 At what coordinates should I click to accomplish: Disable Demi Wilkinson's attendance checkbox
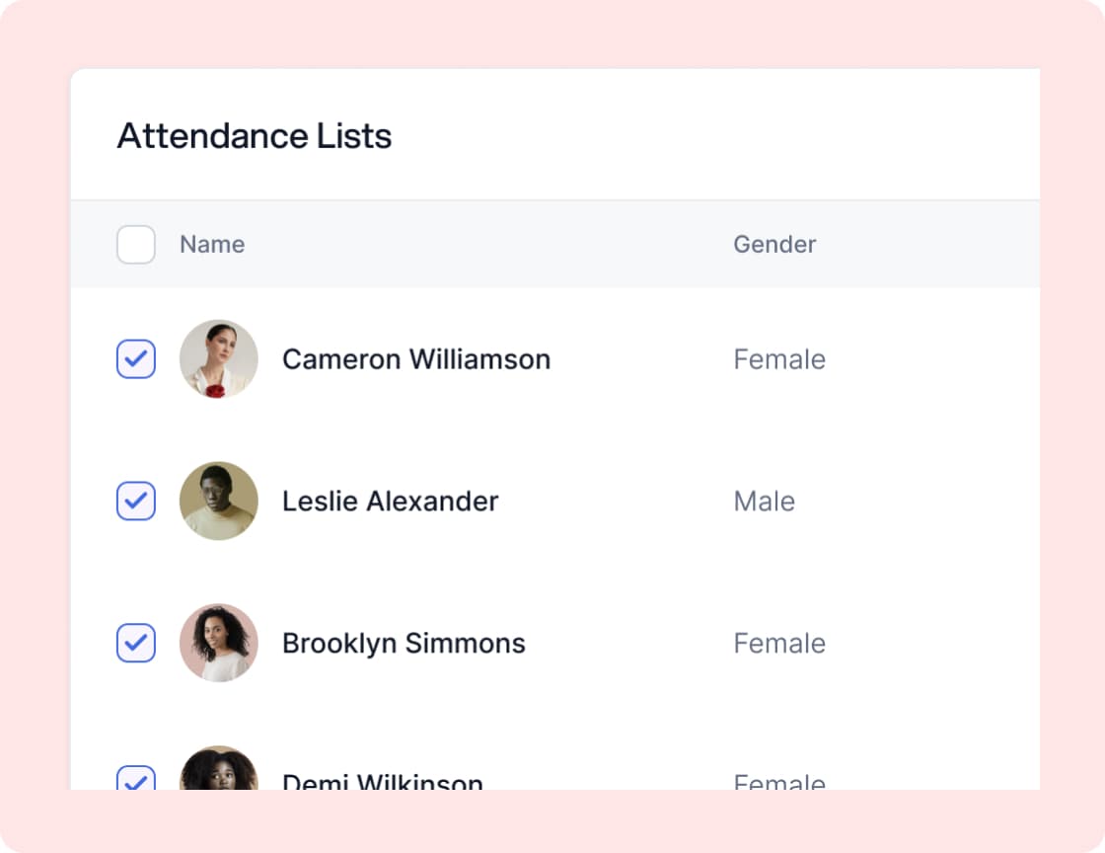pyautogui.click(x=135, y=779)
